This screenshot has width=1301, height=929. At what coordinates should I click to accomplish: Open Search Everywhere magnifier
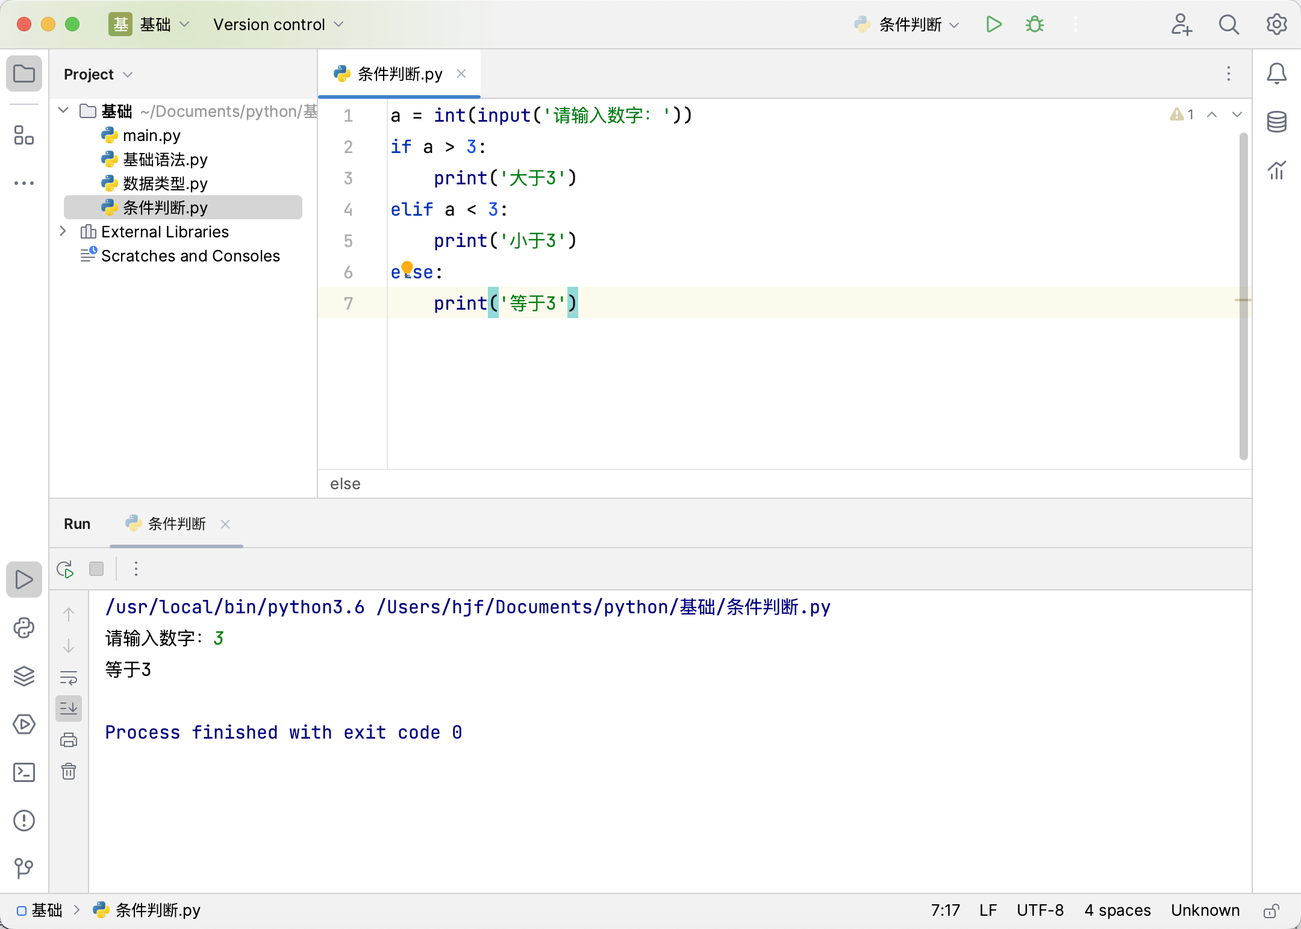[1229, 25]
